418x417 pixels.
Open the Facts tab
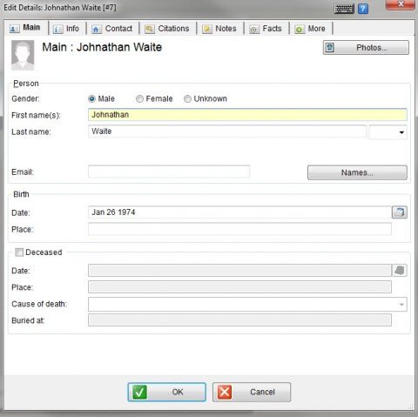266,29
